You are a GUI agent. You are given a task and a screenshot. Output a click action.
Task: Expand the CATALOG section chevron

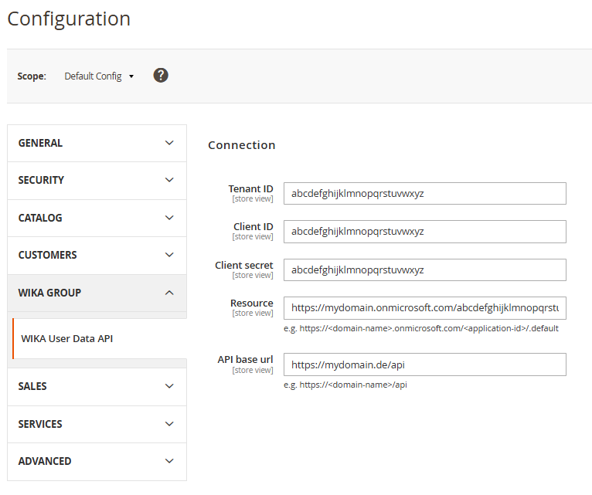(170, 218)
